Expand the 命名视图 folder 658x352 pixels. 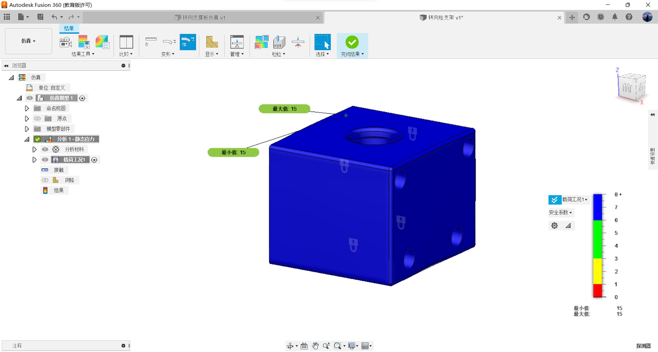point(27,108)
